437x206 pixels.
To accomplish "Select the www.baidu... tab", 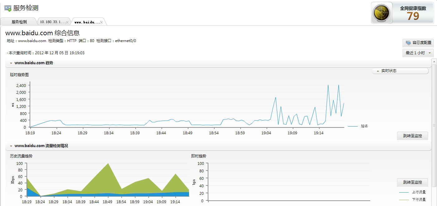I will 89,22.
